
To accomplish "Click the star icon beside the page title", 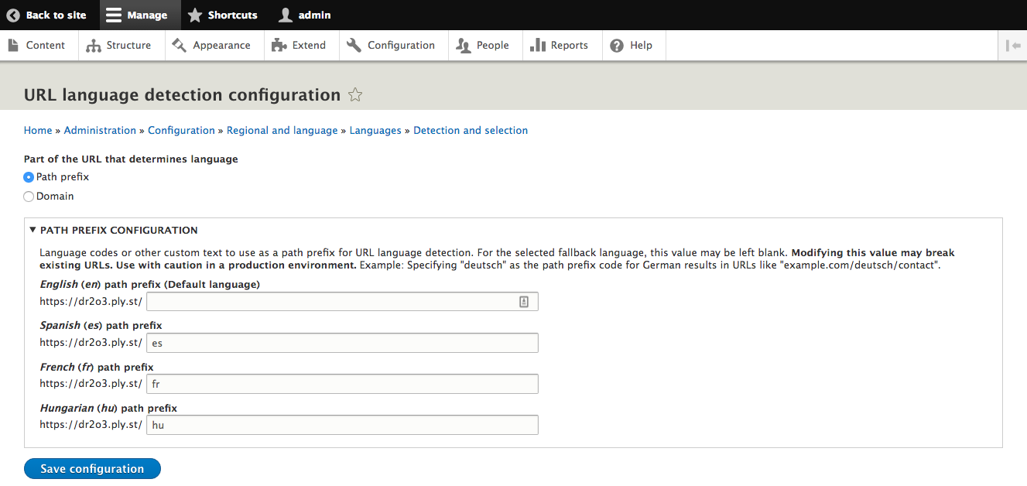I will pos(355,95).
